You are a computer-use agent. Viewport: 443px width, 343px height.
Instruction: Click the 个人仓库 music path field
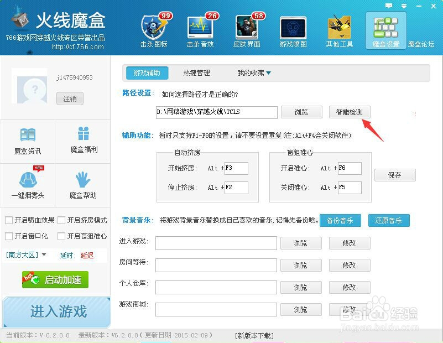tap(216, 287)
